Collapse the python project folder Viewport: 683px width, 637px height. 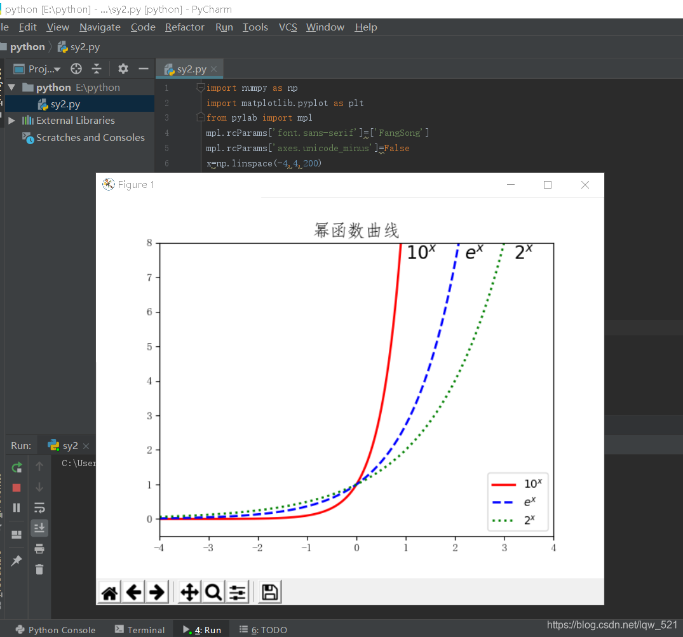point(12,87)
